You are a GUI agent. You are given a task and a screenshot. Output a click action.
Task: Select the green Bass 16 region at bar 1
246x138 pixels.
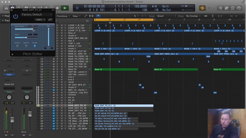pos(116,70)
